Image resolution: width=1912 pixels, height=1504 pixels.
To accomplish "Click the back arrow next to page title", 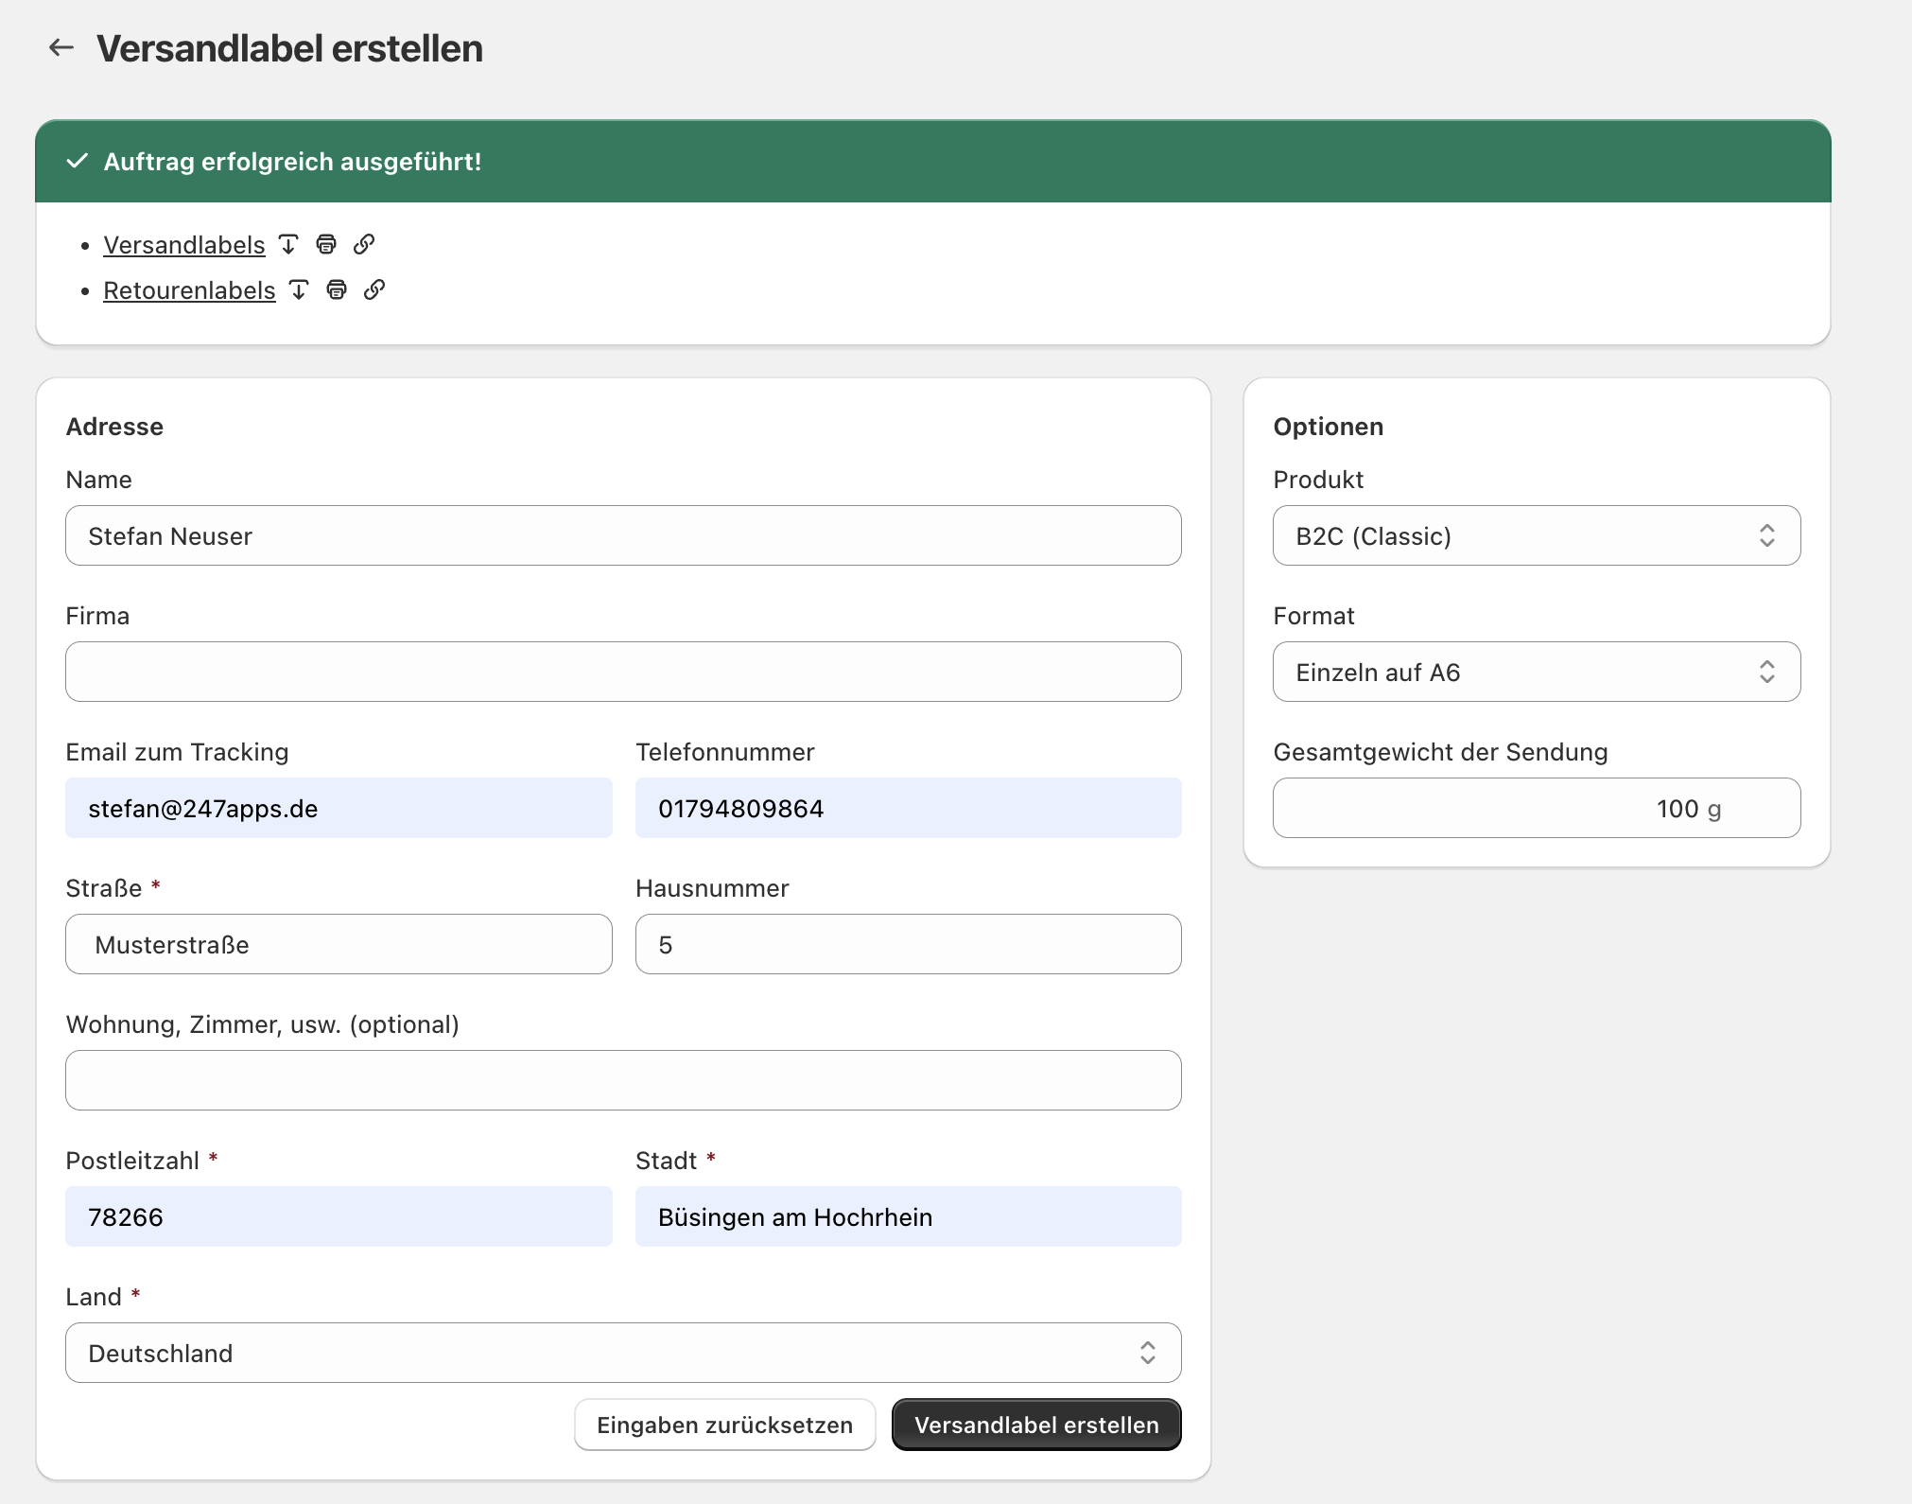I will [61, 47].
